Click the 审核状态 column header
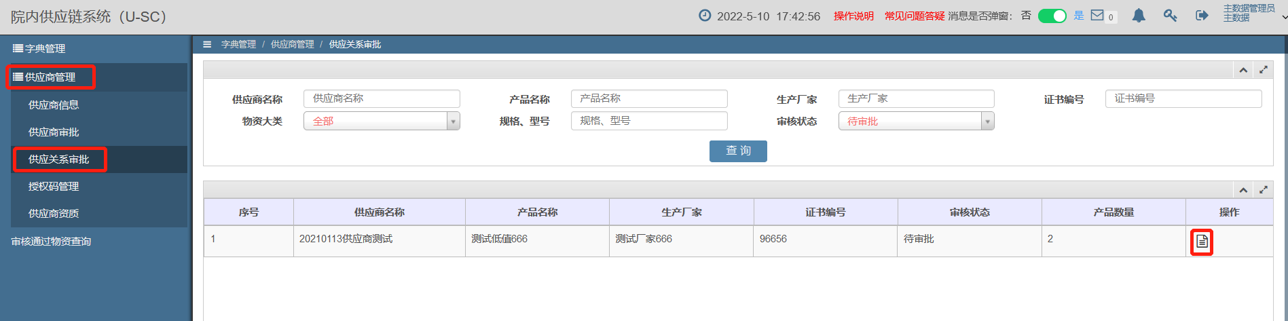 970,212
